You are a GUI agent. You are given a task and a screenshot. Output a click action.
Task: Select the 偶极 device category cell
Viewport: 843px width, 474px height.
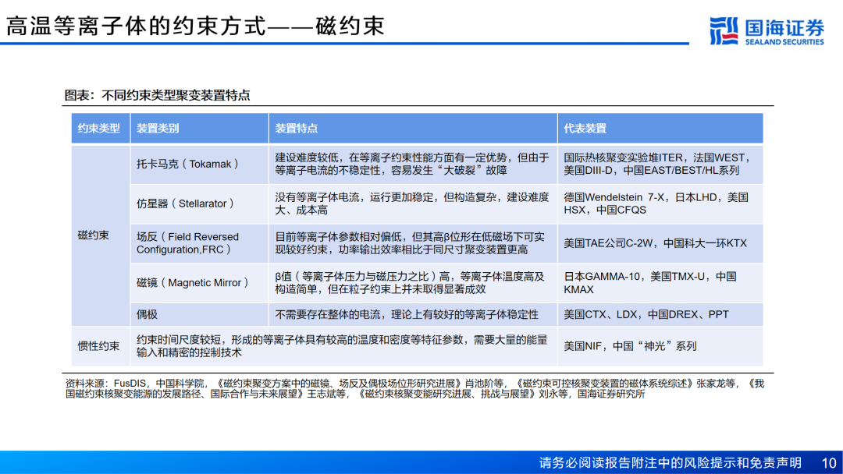pyautogui.click(x=200, y=314)
